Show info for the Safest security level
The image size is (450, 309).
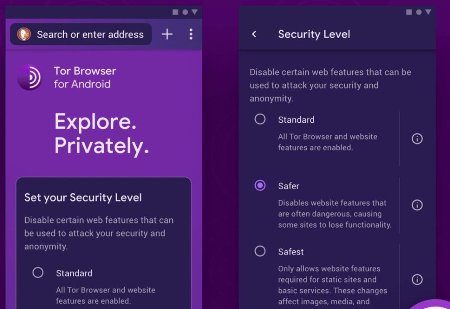point(417,280)
